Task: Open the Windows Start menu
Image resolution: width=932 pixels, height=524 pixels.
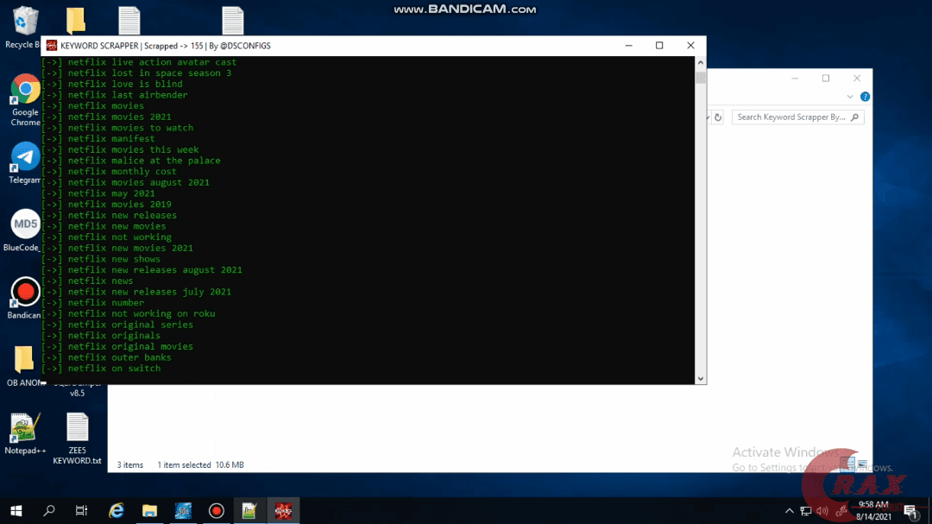Action: 16,510
